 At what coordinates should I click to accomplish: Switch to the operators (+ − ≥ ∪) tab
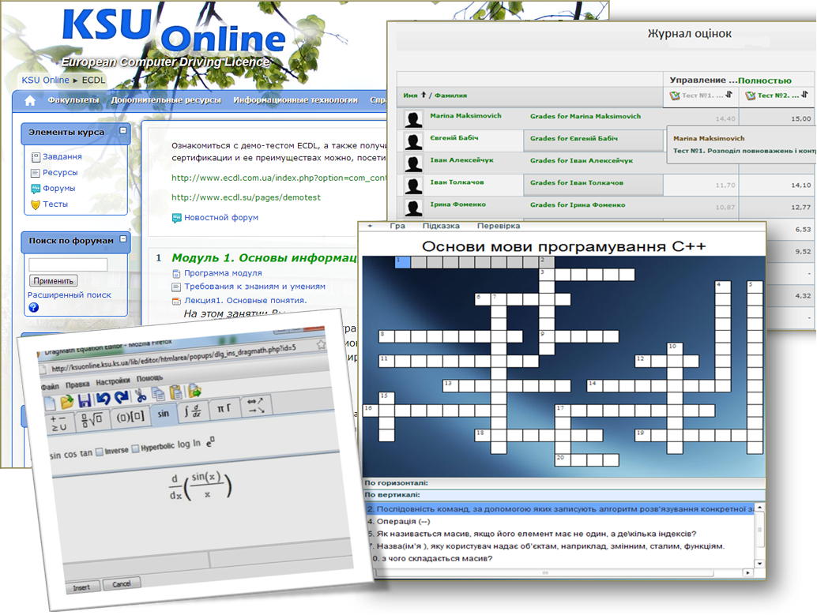point(59,423)
